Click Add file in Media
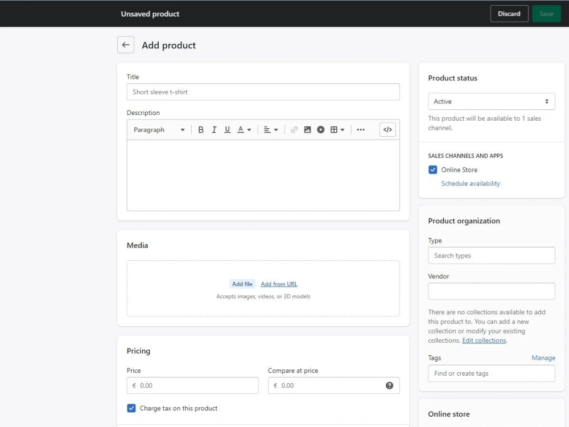569x427 pixels. pos(242,284)
